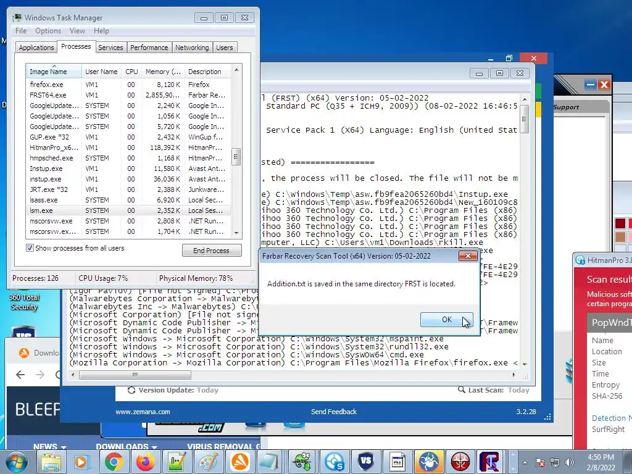
Task: Switch to Firefox in the taskbar
Action: [146, 462]
